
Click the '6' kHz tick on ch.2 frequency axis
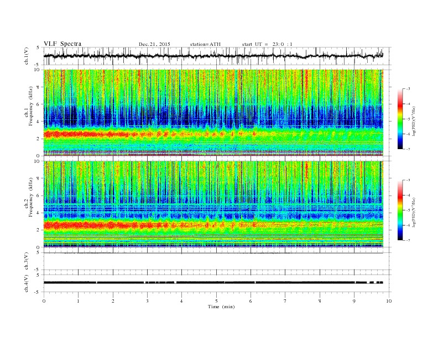38,196
